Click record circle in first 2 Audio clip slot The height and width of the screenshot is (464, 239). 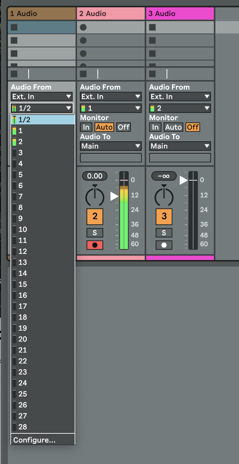click(x=83, y=27)
